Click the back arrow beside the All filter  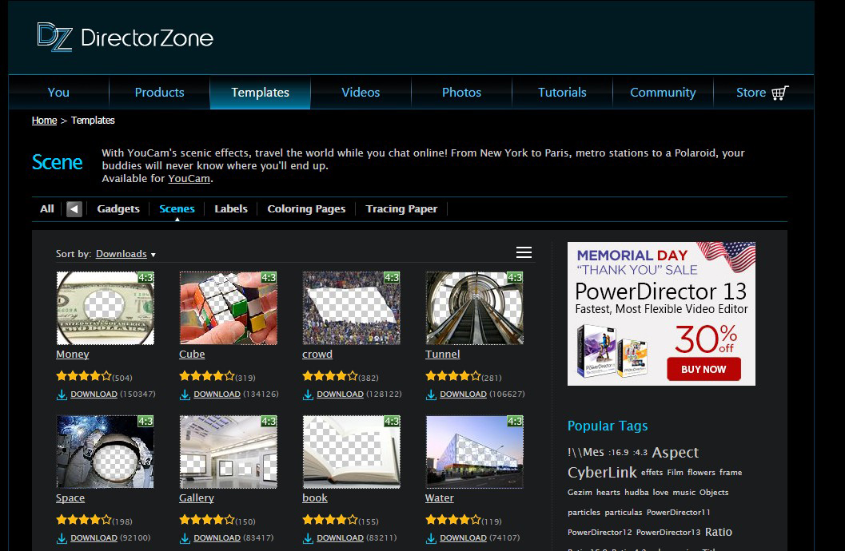coord(73,208)
